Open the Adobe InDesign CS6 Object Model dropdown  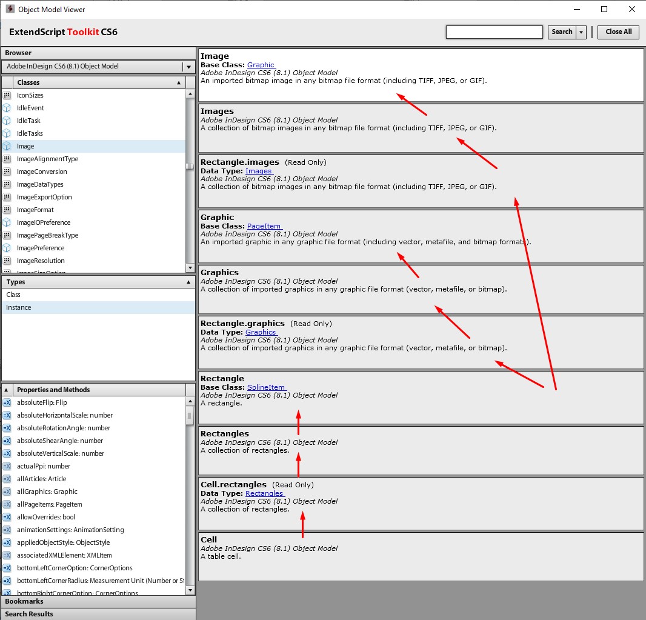click(188, 67)
